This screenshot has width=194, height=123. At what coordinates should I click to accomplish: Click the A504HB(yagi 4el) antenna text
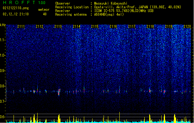pos(109,14)
